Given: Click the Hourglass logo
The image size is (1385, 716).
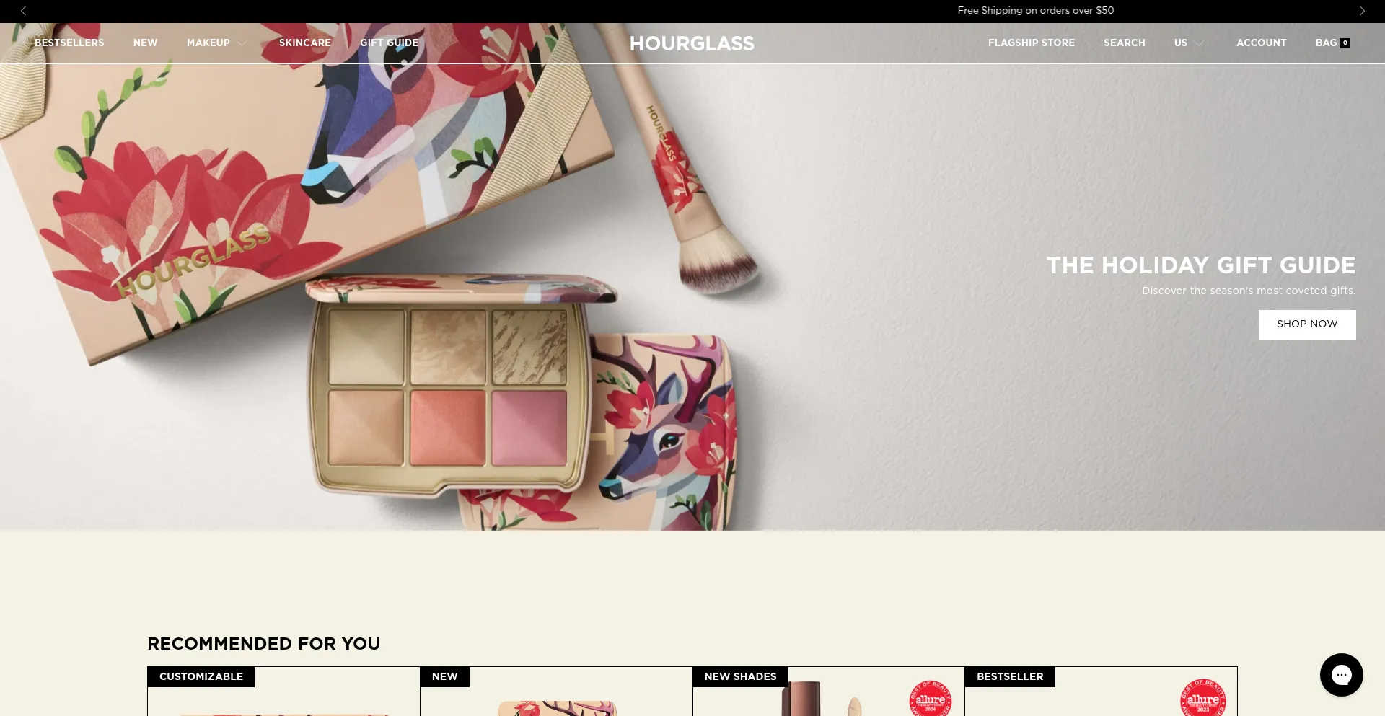Looking at the screenshot, I should [x=692, y=43].
